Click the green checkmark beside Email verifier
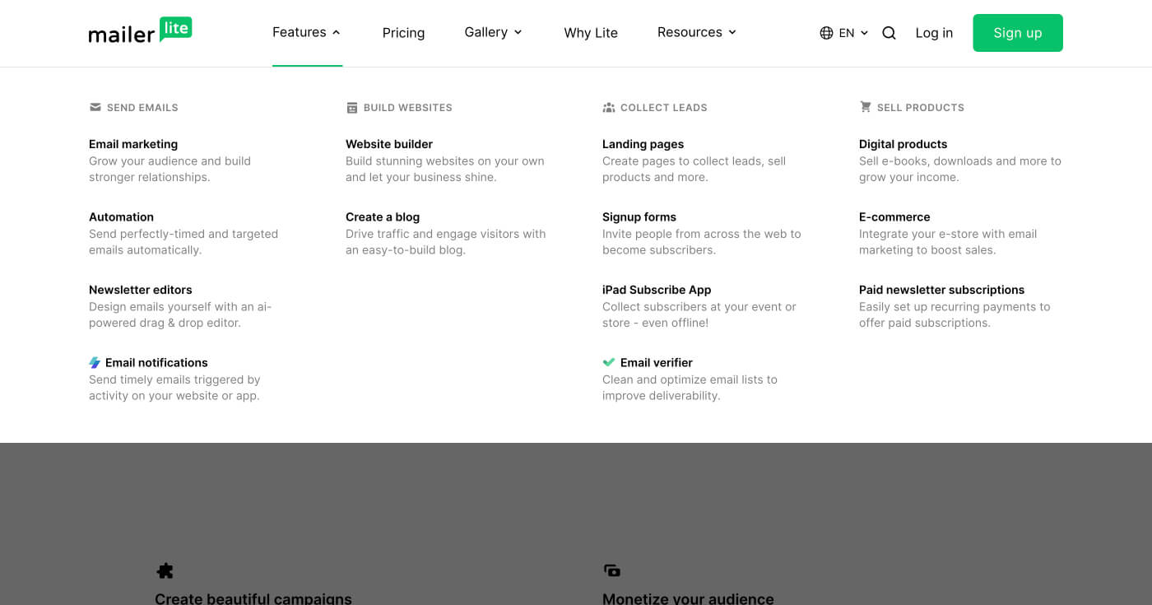 click(609, 362)
